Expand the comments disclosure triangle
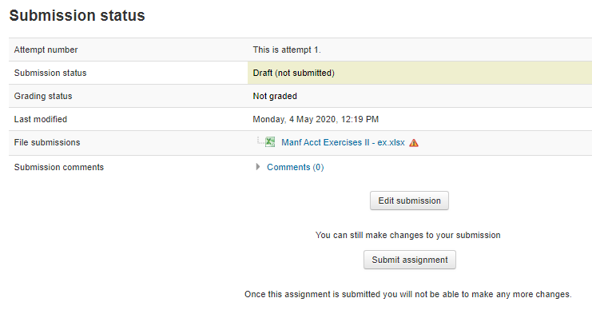This screenshot has width=592, height=310. [x=258, y=167]
